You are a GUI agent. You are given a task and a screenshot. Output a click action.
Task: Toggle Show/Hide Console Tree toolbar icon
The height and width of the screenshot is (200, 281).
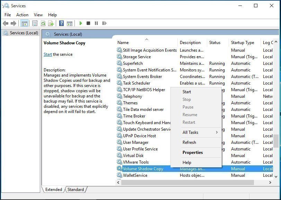24,23
